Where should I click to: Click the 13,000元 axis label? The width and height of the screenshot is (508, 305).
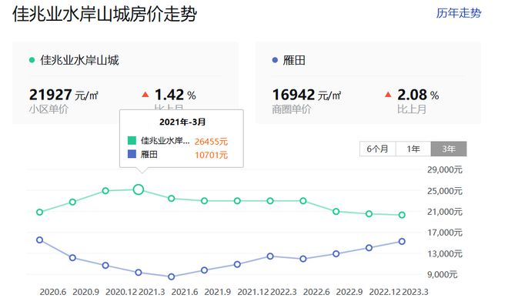[x=445, y=253]
